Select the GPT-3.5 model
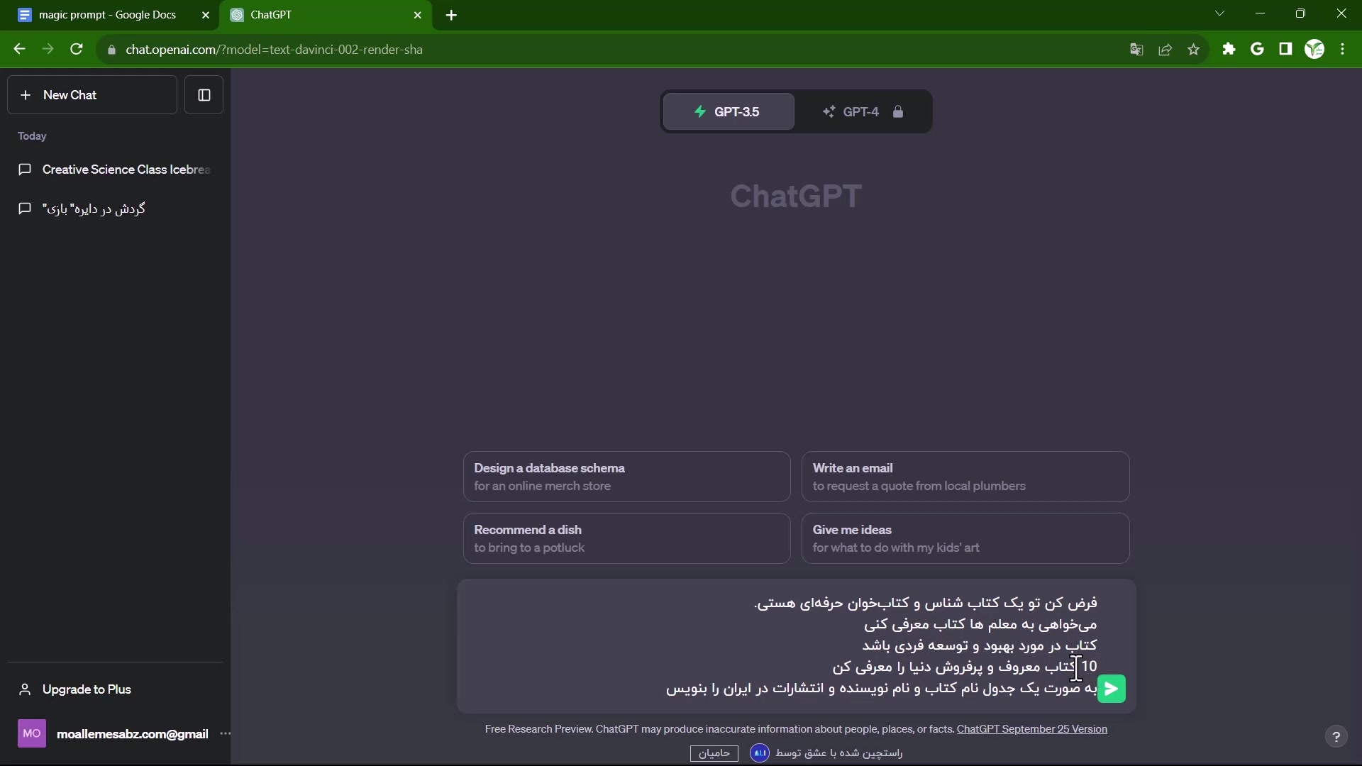Screen dimensions: 1362x766 [x=729, y=111]
